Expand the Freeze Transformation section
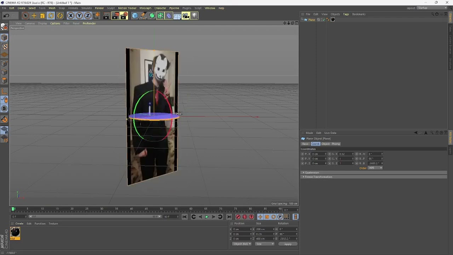 pos(374,177)
